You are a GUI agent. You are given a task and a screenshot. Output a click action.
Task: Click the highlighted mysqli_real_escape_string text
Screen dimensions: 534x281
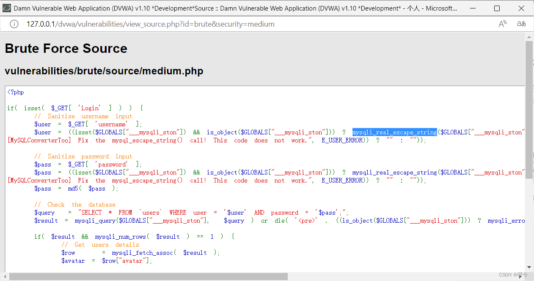tap(394, 132)
